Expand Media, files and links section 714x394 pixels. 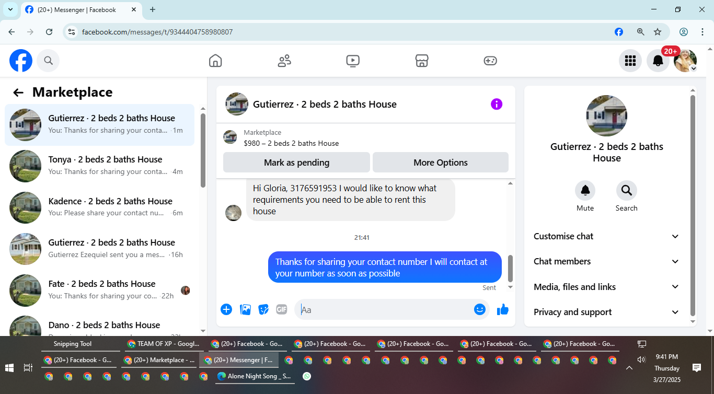pyautogui.click(x=606, y=287)
